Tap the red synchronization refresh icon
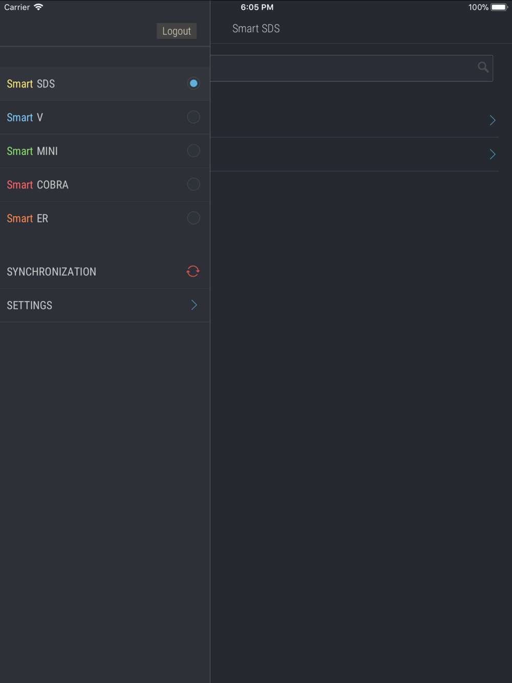Viewport: 512px width, 683px height. pos(193,271)
